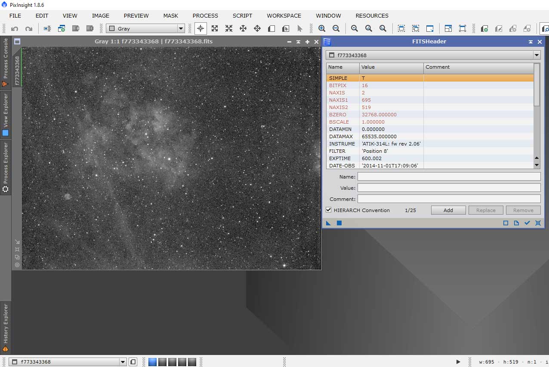Expand the f773343368 view list in FITSHeader
The height and width of the screenshot is (367, 549).
point(536,55)
